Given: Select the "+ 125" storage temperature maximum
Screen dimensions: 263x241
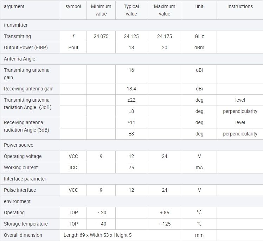Looking at the screenshot, I should point(164,224).
